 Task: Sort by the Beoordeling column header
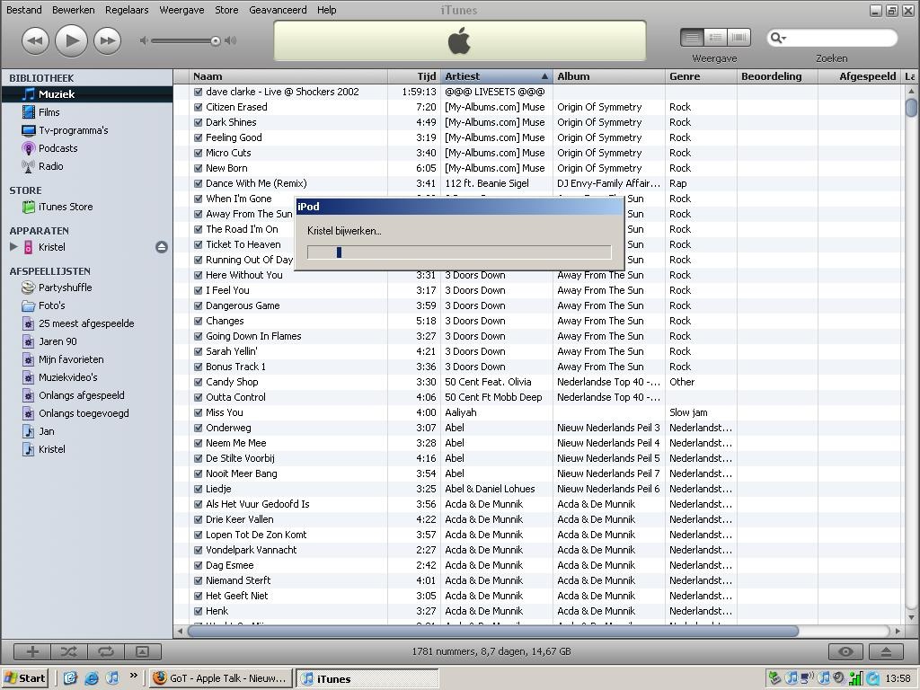pyautogui.click(x=777, y=76)
